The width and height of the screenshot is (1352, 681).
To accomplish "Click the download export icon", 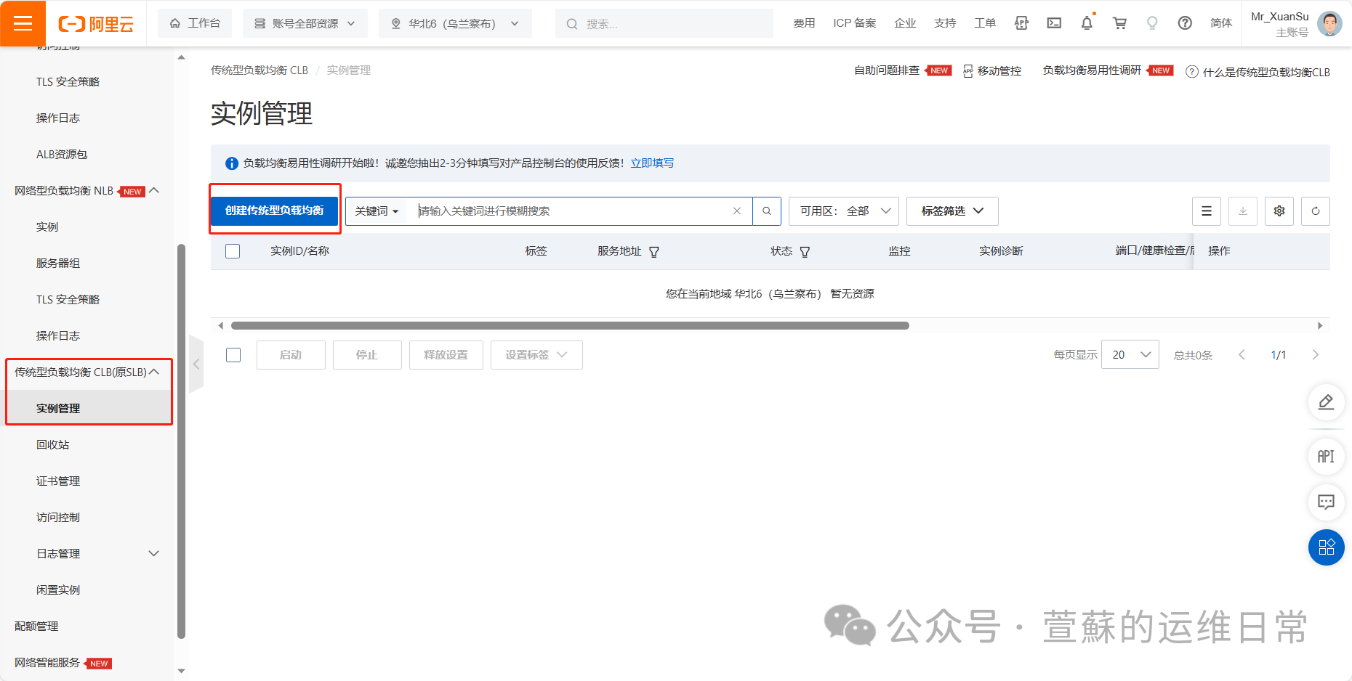I will 1243,211.
